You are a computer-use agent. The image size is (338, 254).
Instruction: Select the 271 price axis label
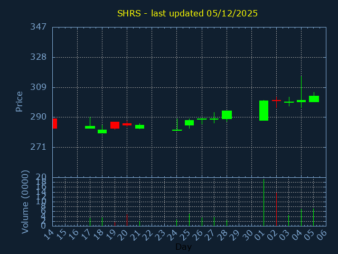pos(39,147)
